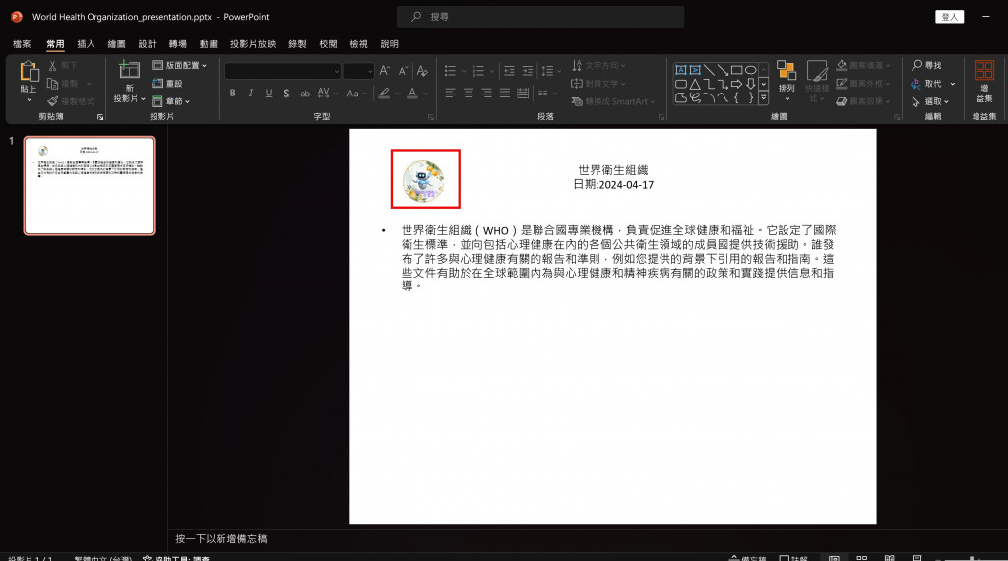The image size is (1008, 561).
Task: Toggle Bold formatting
Action: pyautogui.click(x=232, y=93)
